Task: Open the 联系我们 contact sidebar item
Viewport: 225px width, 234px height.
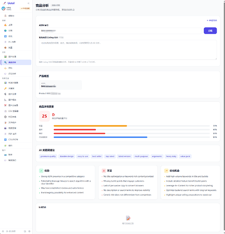Action: 16,160
